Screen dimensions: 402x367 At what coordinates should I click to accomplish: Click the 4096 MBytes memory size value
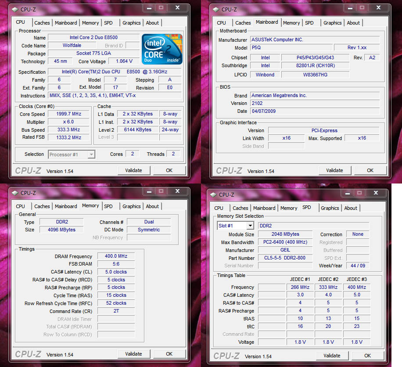click(x=61, y=230)
